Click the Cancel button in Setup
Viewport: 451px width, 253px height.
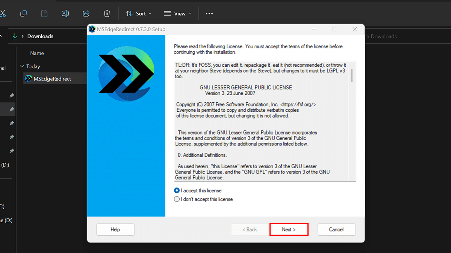coord(336,229)
